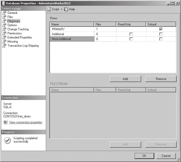This screenshot has height=162, width=181.
Task: Minimize the Database Properties window
Action: point(169,3)
